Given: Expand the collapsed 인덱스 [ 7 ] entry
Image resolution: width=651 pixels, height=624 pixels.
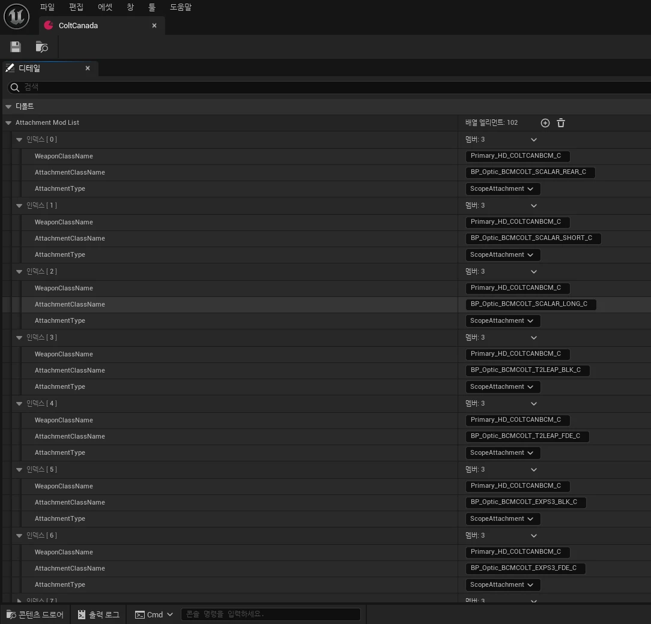Looking at the screenshot, I should click(19, 601).
